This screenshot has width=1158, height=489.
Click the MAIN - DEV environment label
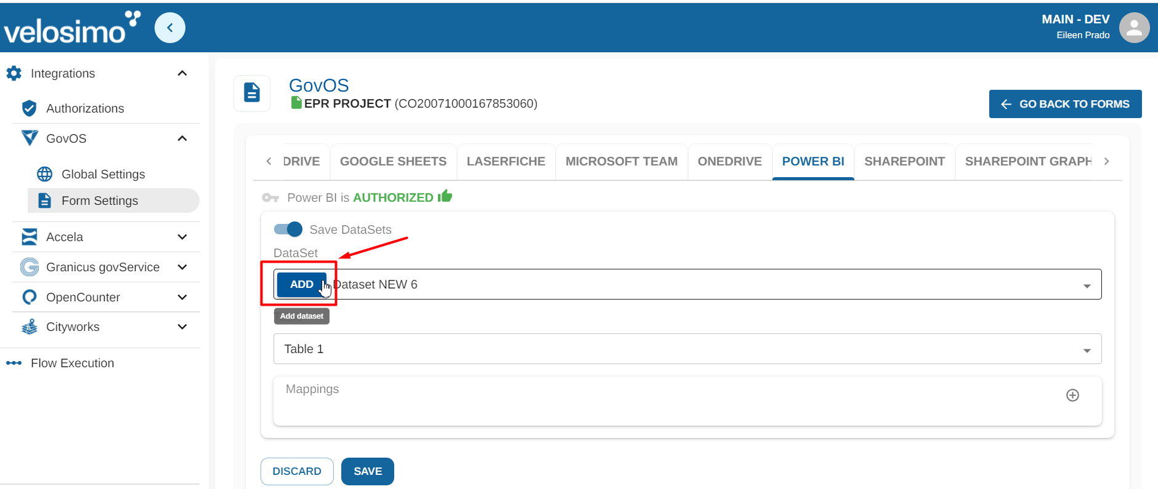[x=1075, y=20]
